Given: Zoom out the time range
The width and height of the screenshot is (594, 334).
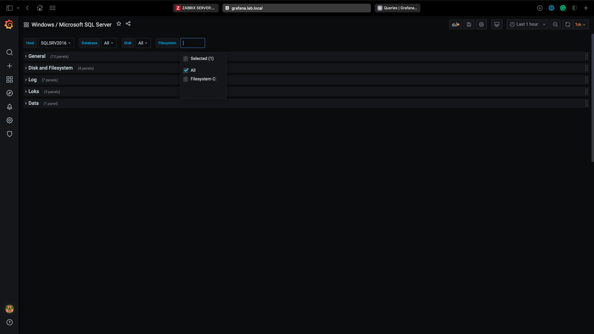Looking at the screenshot, I should [555, 24].
